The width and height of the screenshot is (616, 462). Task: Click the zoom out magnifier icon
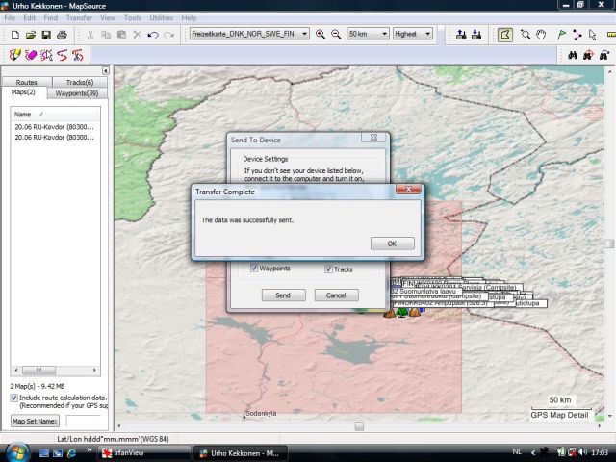pos(336,34)
